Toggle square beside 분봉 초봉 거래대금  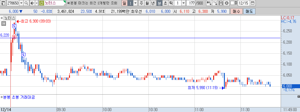point(2,97)
